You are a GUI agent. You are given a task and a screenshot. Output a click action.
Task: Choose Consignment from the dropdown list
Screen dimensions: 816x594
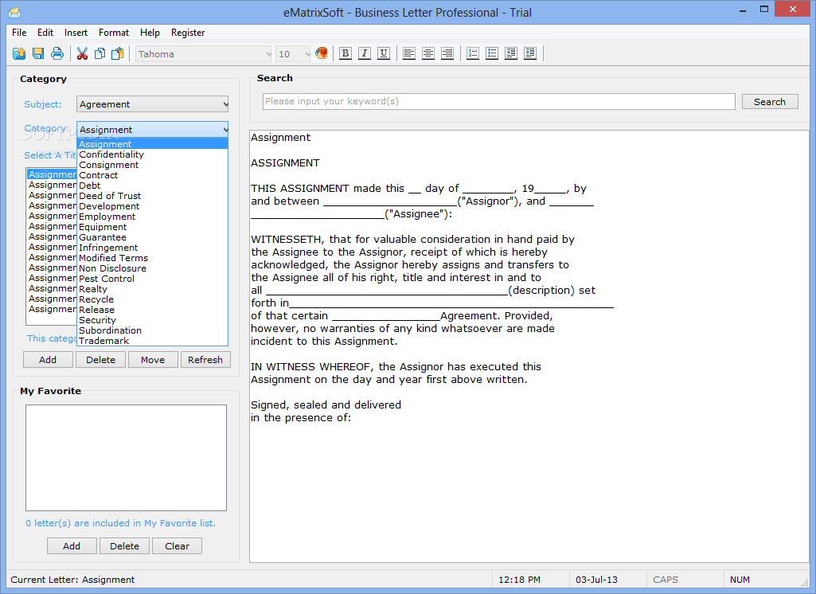[x=153, y=165]
